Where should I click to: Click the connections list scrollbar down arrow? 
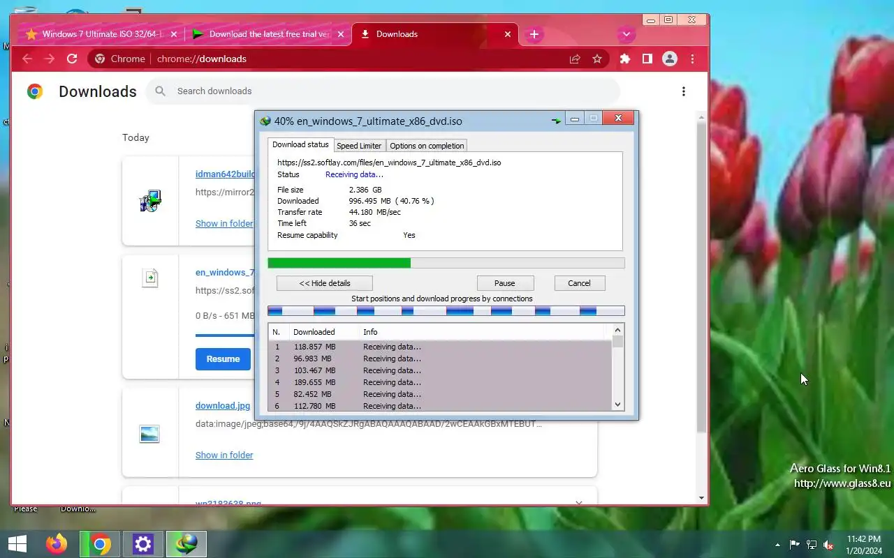(617, 405)
